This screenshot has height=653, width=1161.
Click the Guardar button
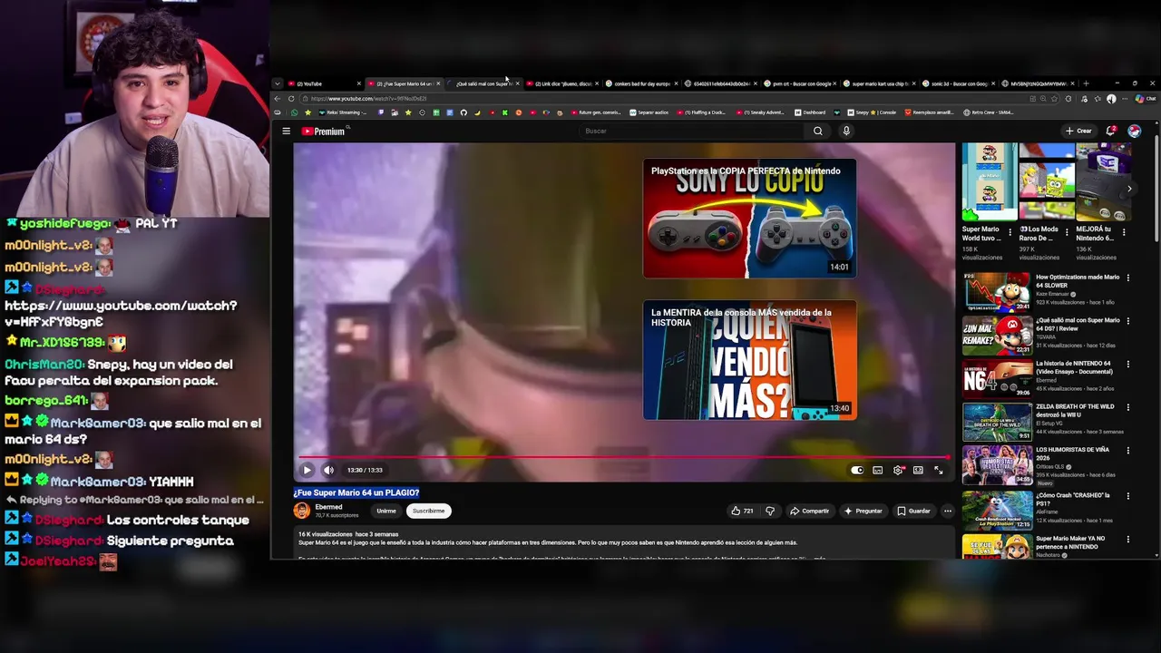click(x=913, y=511)
